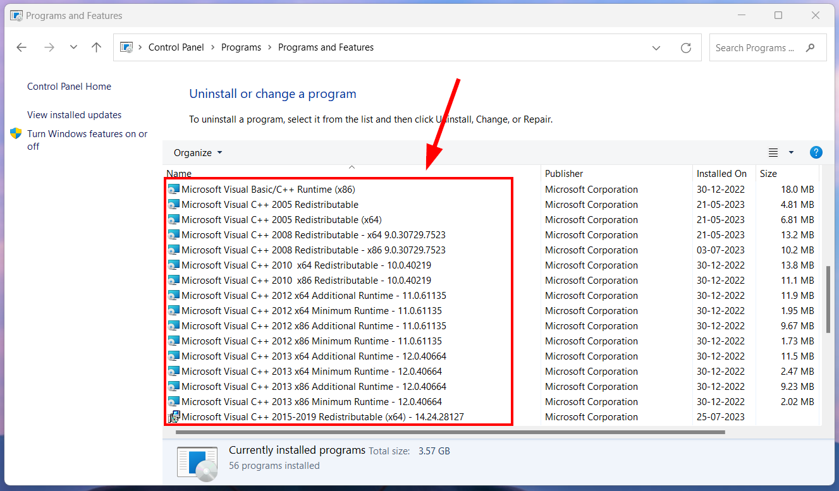Screen dimensions: 839x491
Task: Click icon of Visual C++ 2015-2019 Redistributable (x64)
Action: (x=173, y=416)
